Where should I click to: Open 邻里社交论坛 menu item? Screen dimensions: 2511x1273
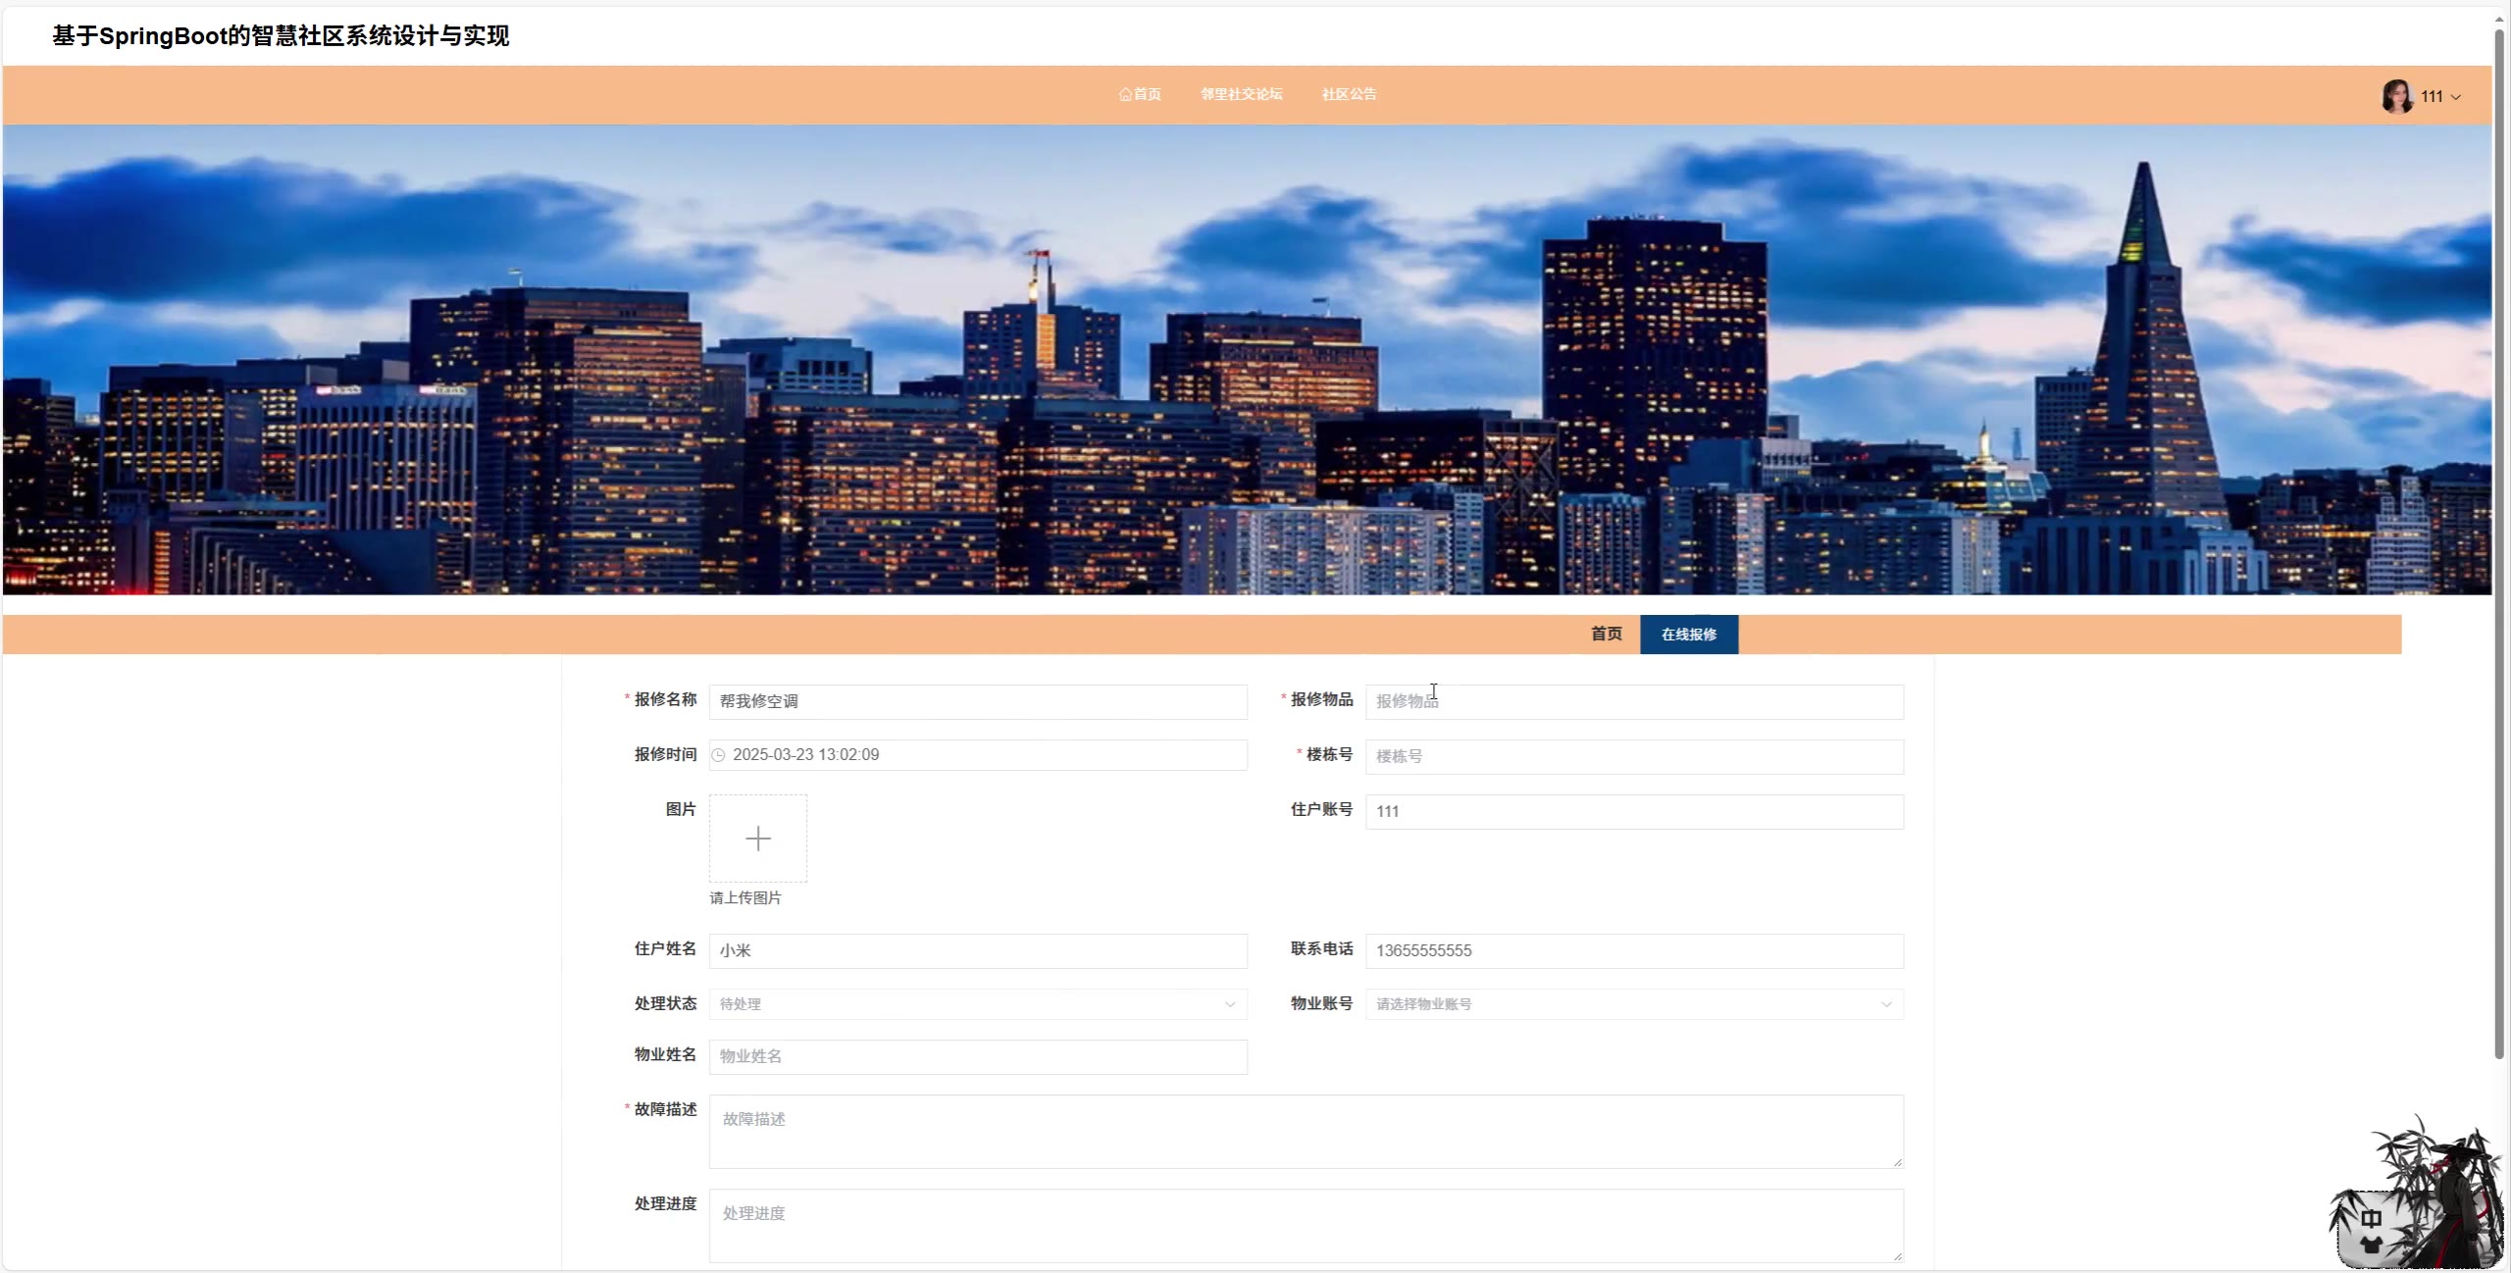click(1241, 94)
